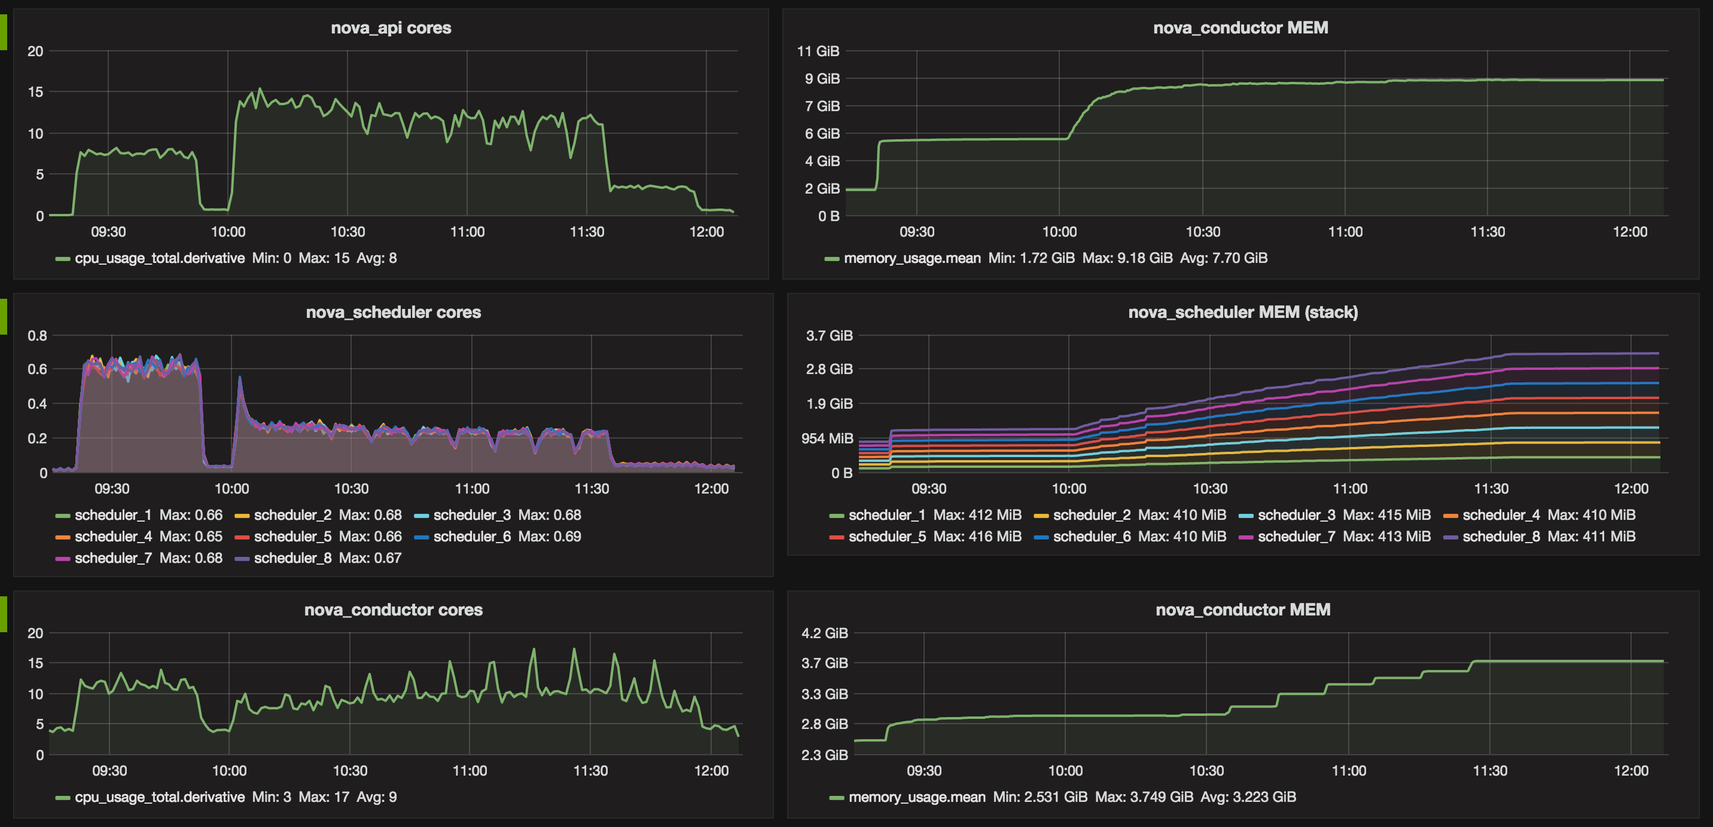Click scheduler_5 red swatch in MEM stack legend
This screenshot has width=1713, height=827.
click(837, 537)
